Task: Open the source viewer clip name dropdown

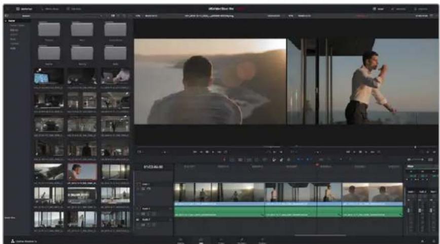Action: point(209,16)
